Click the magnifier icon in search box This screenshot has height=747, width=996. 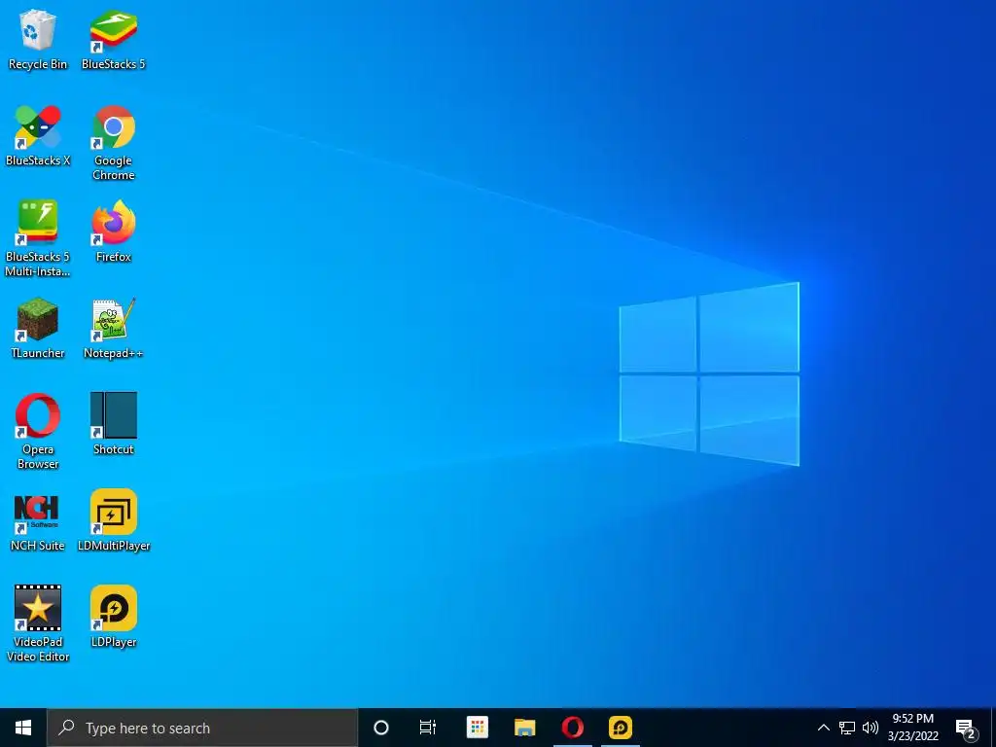[66, 728]
